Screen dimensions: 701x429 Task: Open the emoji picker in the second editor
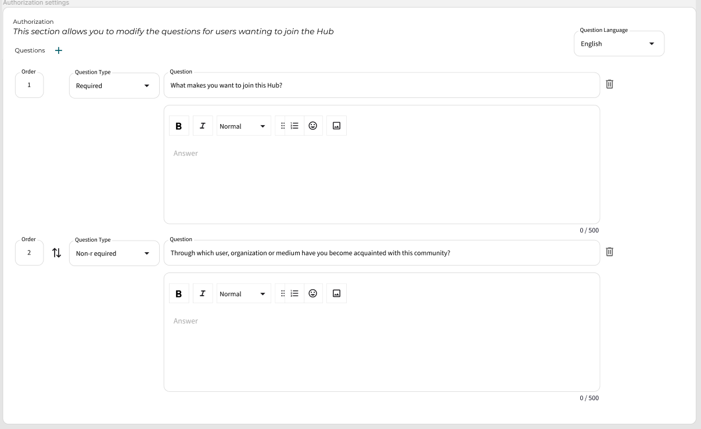pyautogui.click(x=312, y=293)
